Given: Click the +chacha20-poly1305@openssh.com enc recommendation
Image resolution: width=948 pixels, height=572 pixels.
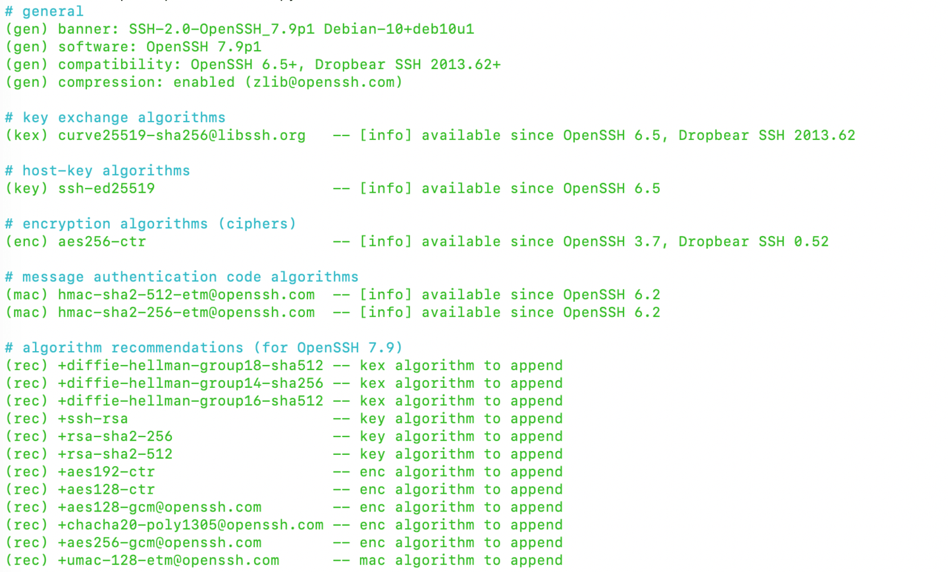Looking at the screenshot, I should coord(191,525).
